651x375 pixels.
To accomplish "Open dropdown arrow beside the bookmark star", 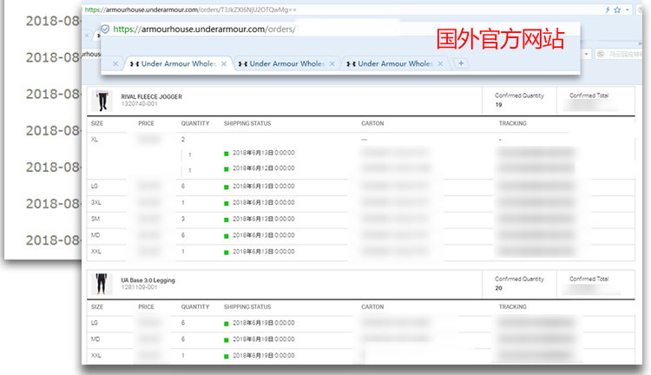I will pos(628,10).
